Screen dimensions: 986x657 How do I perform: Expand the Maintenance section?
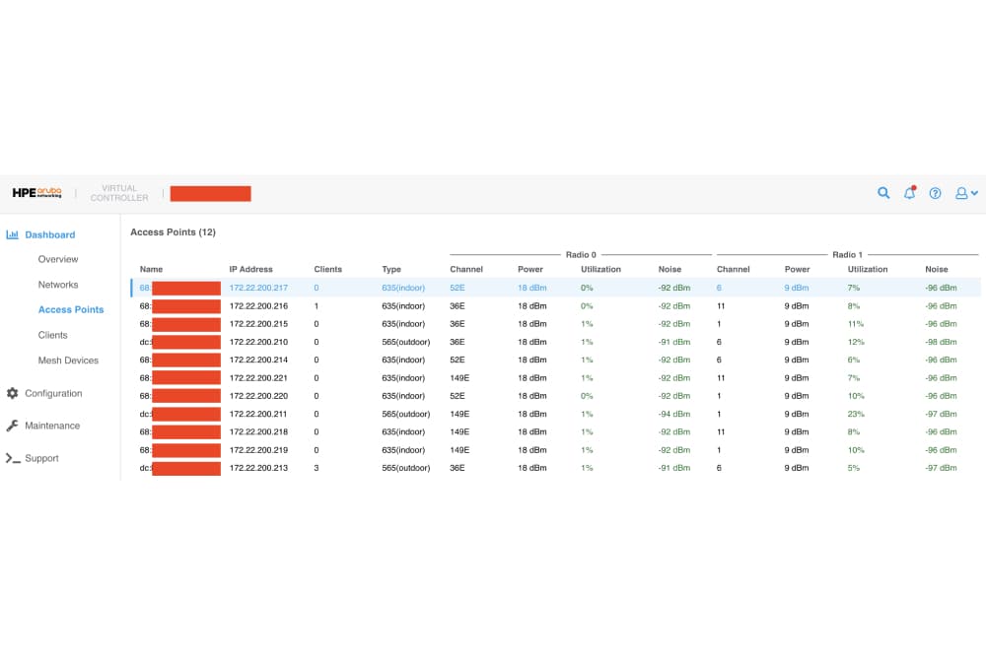[x=52, y=426]
